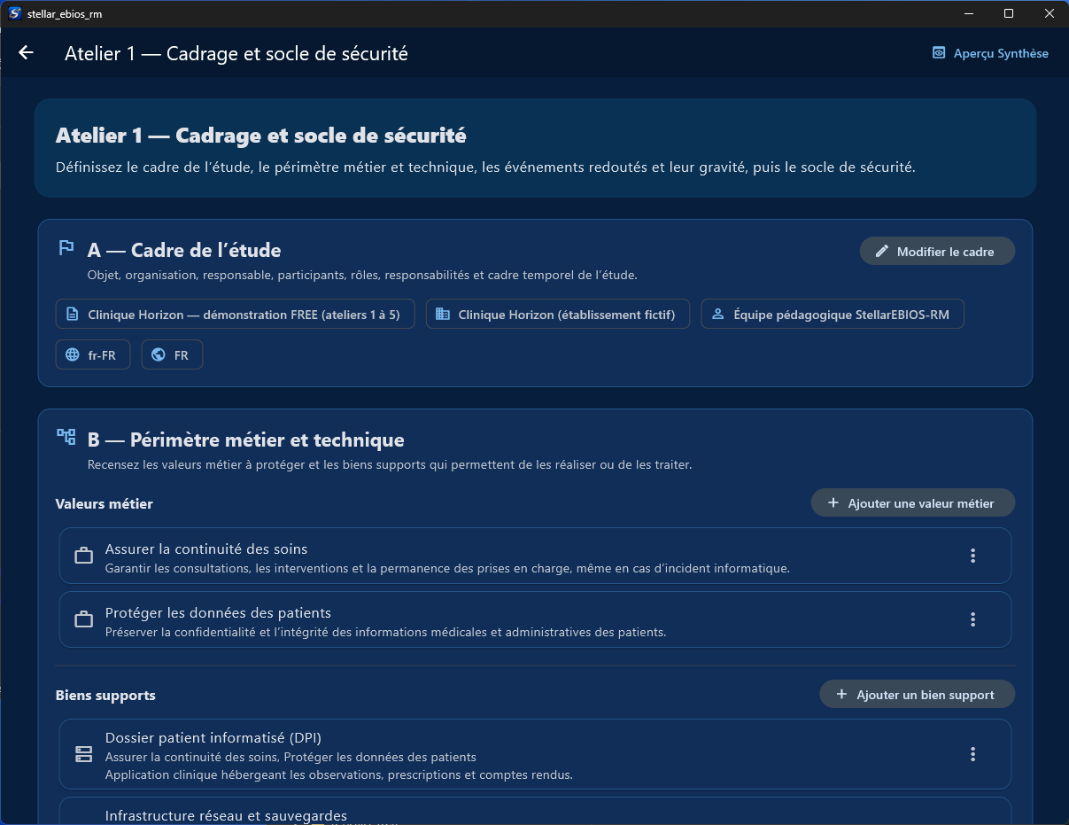Click the flag icon of section A
1069x825 pixels.
[66, 248]
